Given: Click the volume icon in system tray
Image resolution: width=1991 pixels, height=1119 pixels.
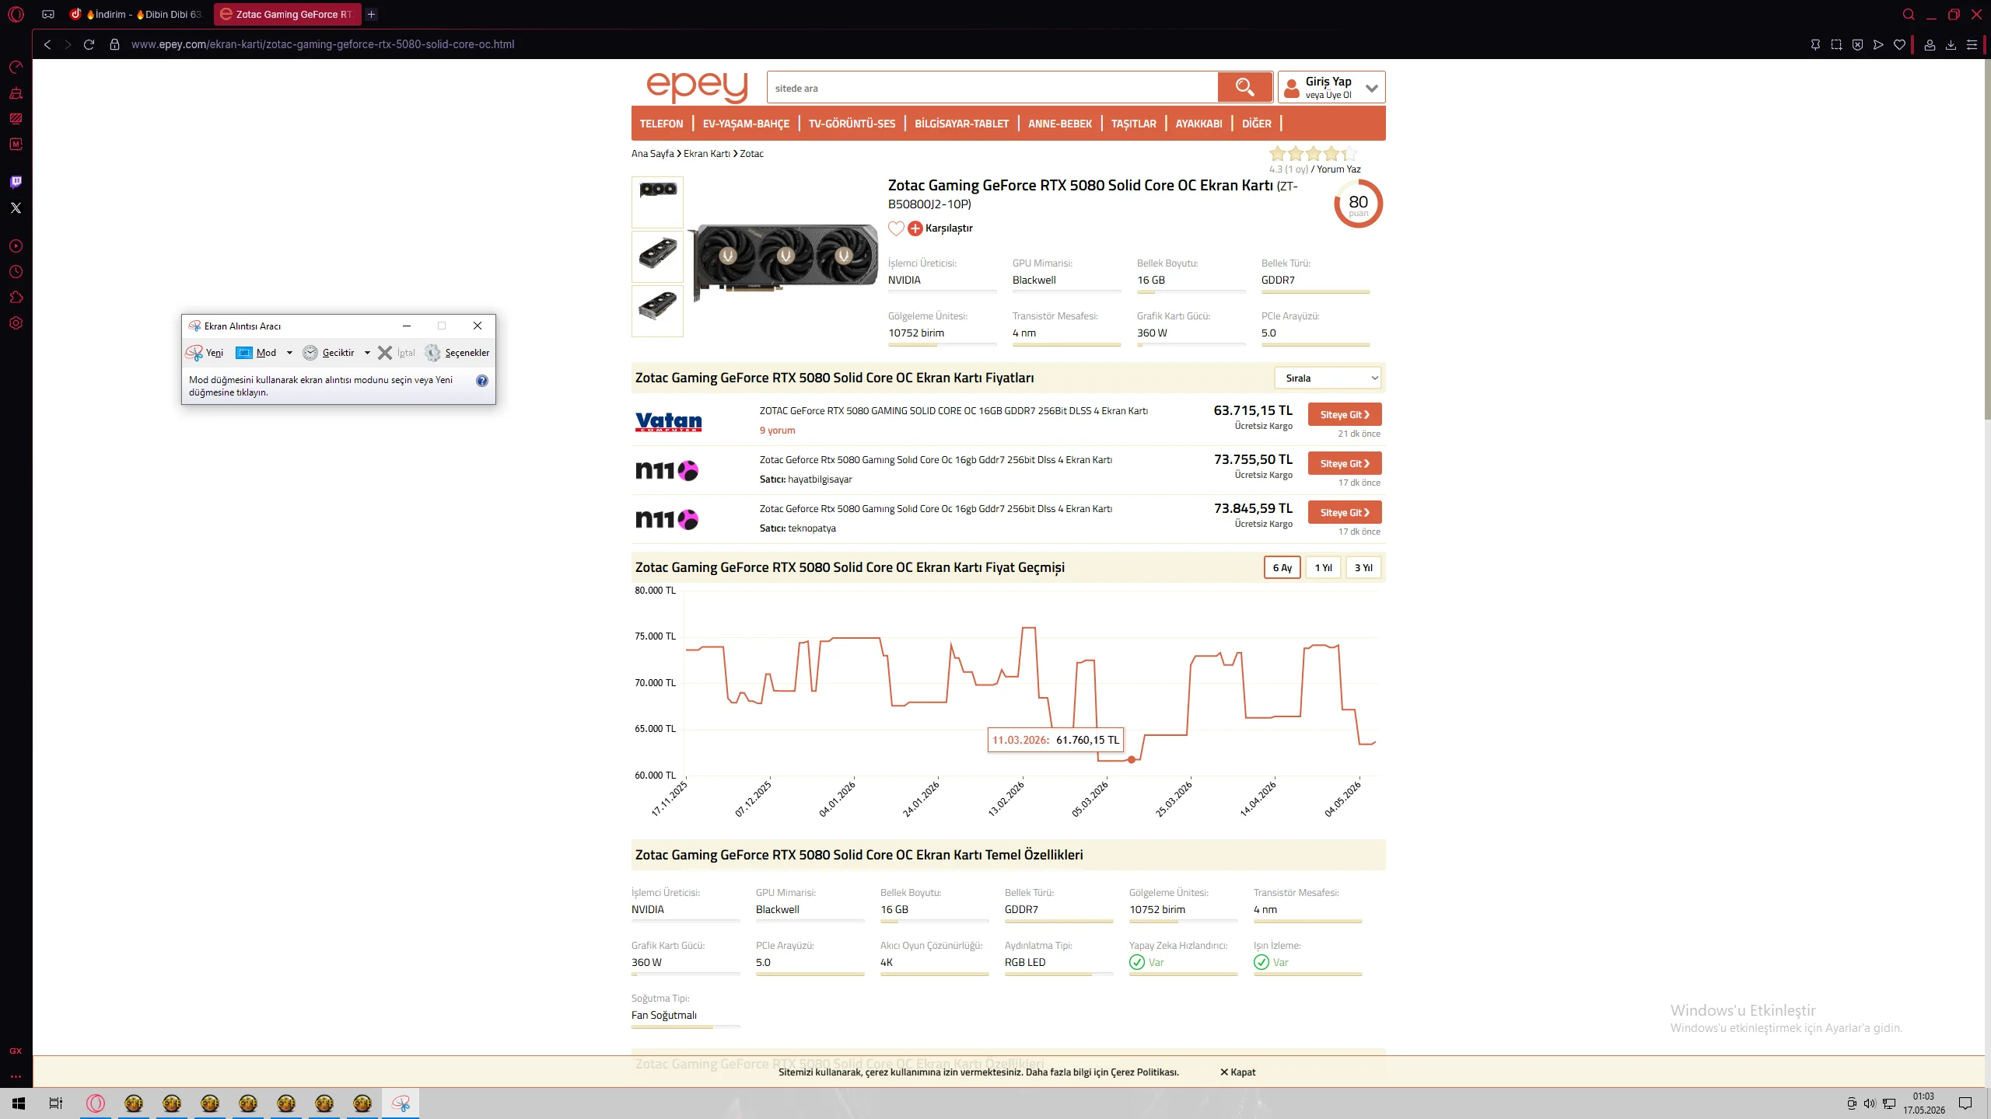Looking at the screenshot, I should (1870, 1103).
